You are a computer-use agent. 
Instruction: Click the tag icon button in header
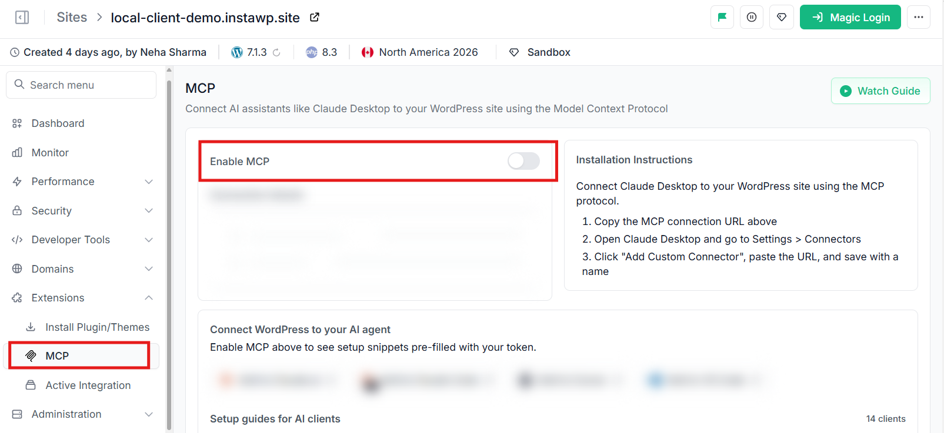(x=782, y=17)
